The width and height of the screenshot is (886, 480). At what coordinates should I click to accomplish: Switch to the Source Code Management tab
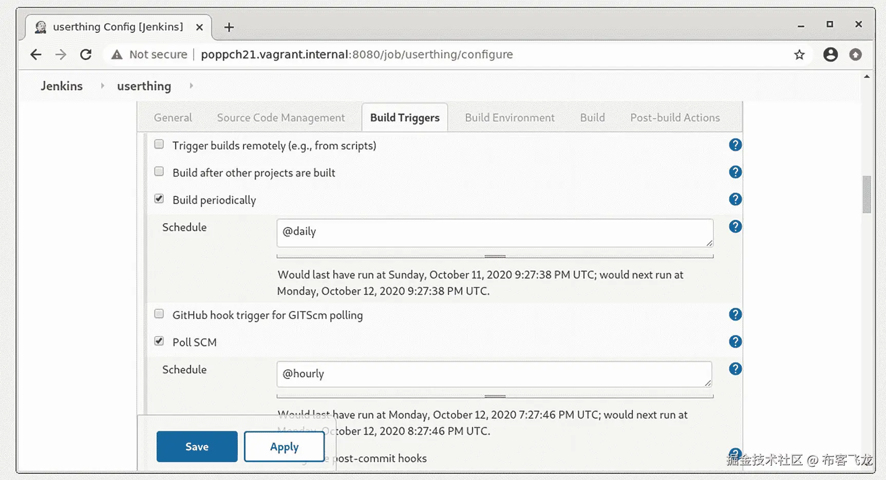pyautogui.click(x=280, y=118)
